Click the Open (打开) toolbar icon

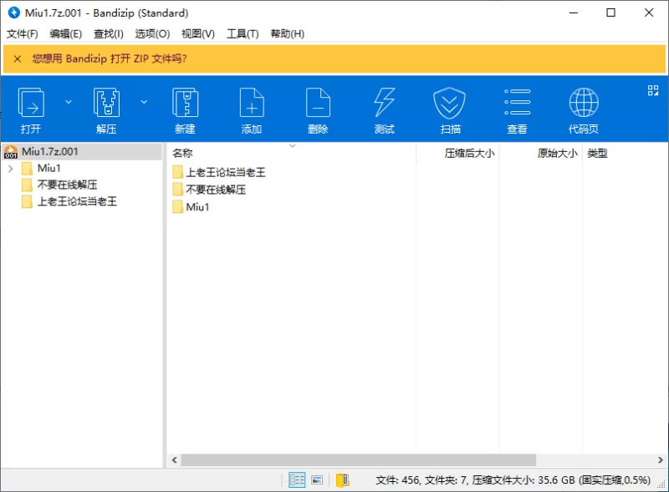pos(31,102)
